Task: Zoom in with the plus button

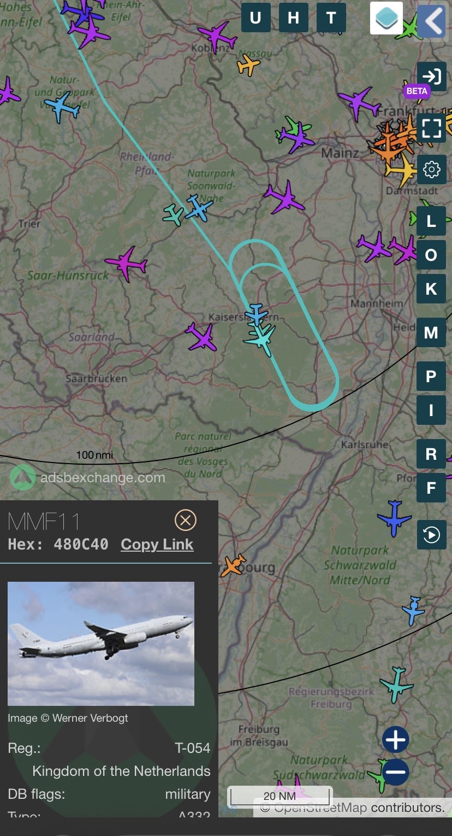Action: tap(396, 740)
